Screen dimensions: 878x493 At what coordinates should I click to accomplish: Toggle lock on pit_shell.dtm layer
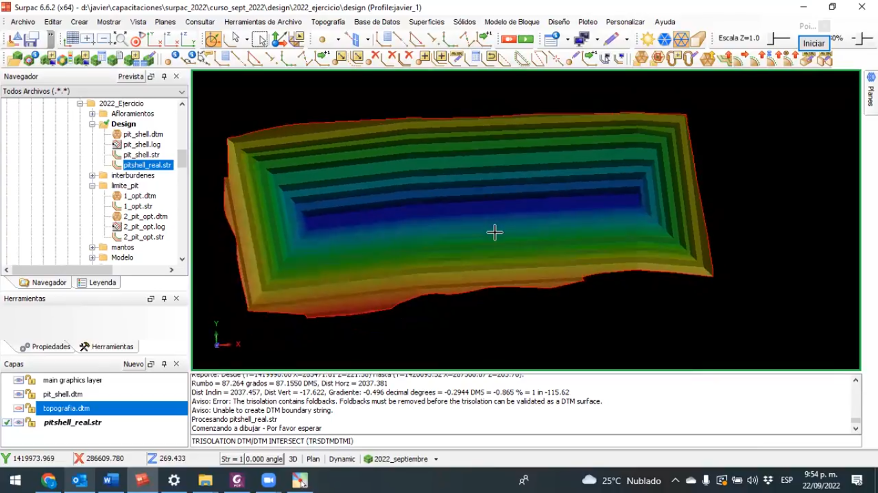click(x=30, y=394)
